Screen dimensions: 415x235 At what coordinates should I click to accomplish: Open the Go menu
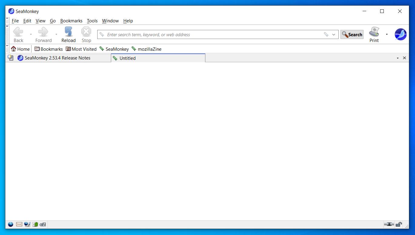[x=53, y=21]
